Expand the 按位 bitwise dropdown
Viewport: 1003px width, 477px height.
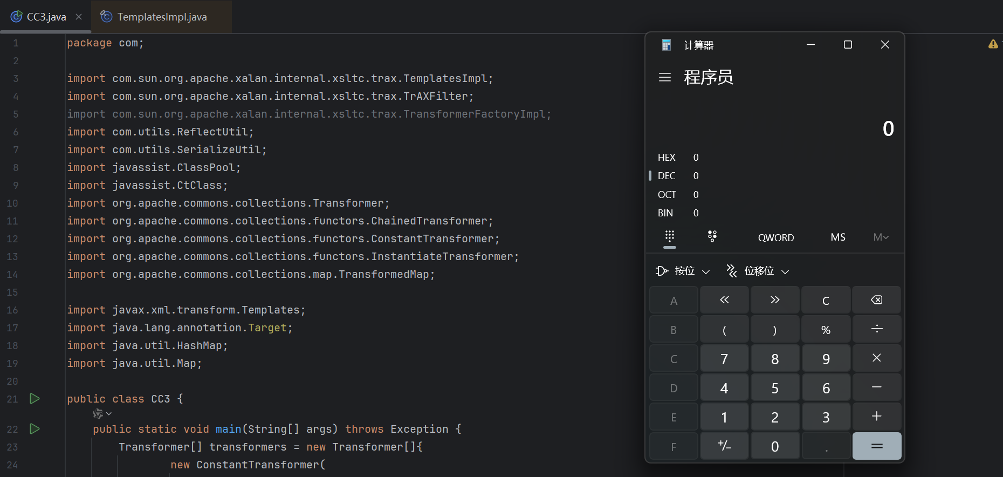click(x=683, y=271)
